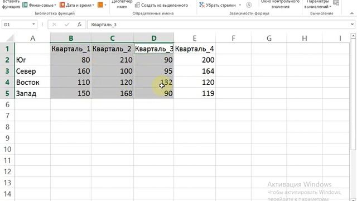Click cell containing Квартал_2

click(x=112, y=49)
